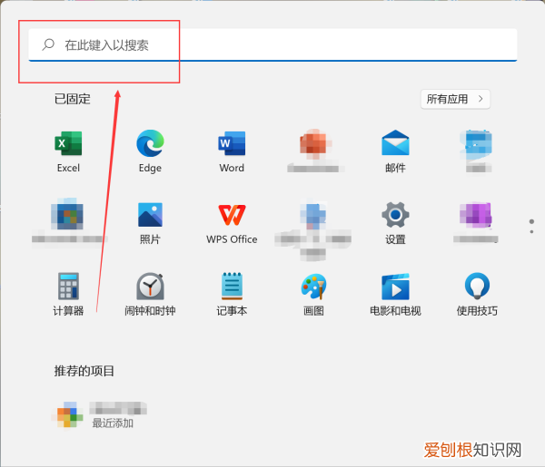This screenshot has height=467, width=545.
Task: Open the 最近添加 recommended item
Action: click(x=101, y=415)
